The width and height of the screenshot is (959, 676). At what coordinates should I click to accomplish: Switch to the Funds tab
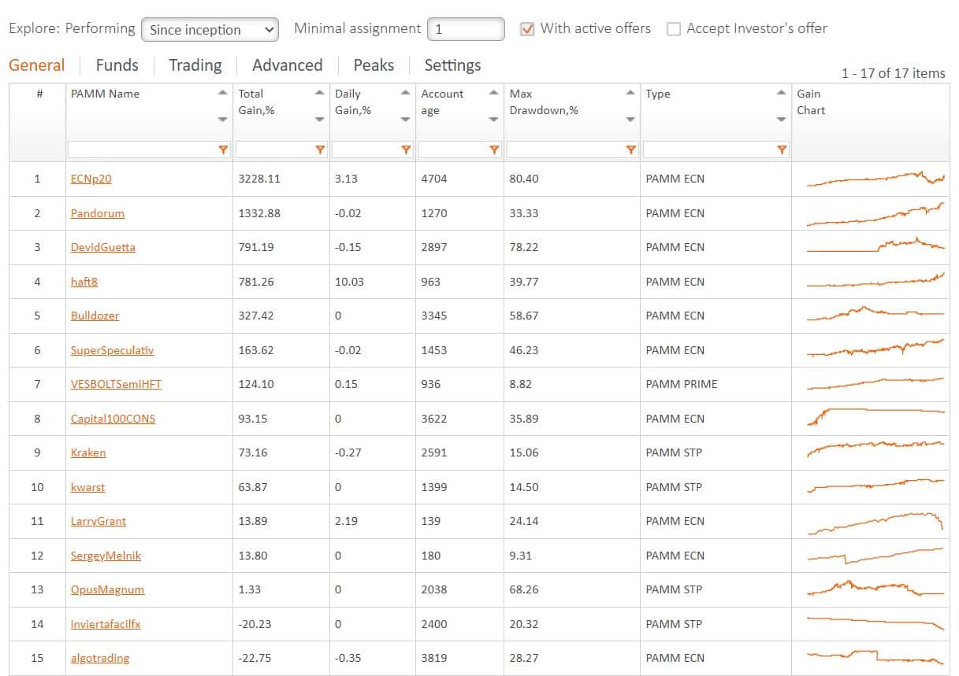tap(117, 65)
